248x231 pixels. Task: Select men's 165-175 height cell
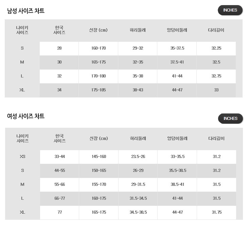[99, 62]
